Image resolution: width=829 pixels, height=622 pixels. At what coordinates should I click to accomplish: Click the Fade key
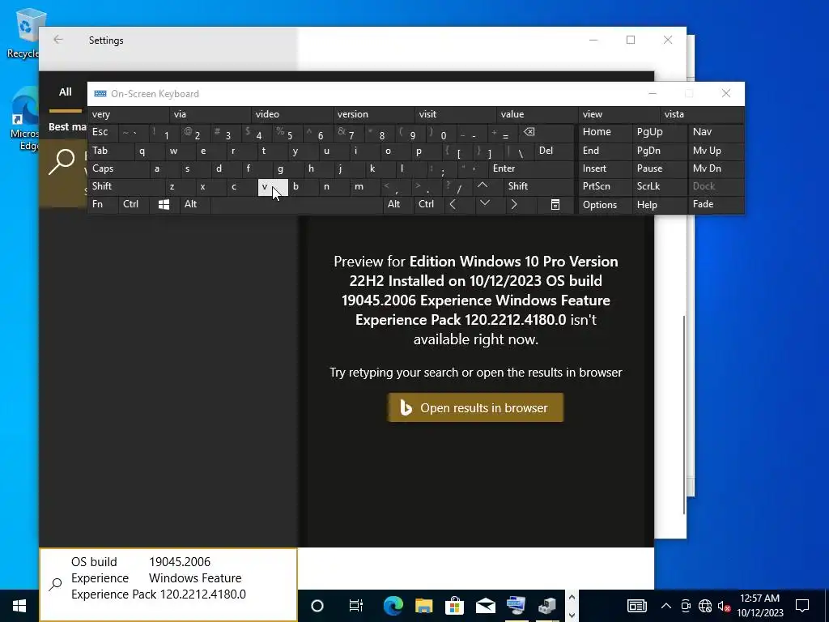point(716,204)
